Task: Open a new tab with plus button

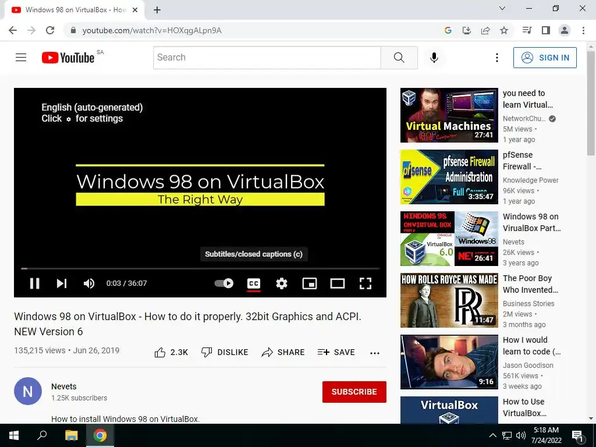Action: point(157,10)
